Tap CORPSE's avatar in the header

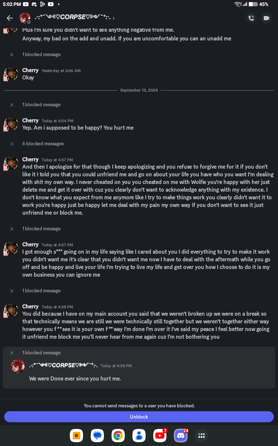[25, 18]
